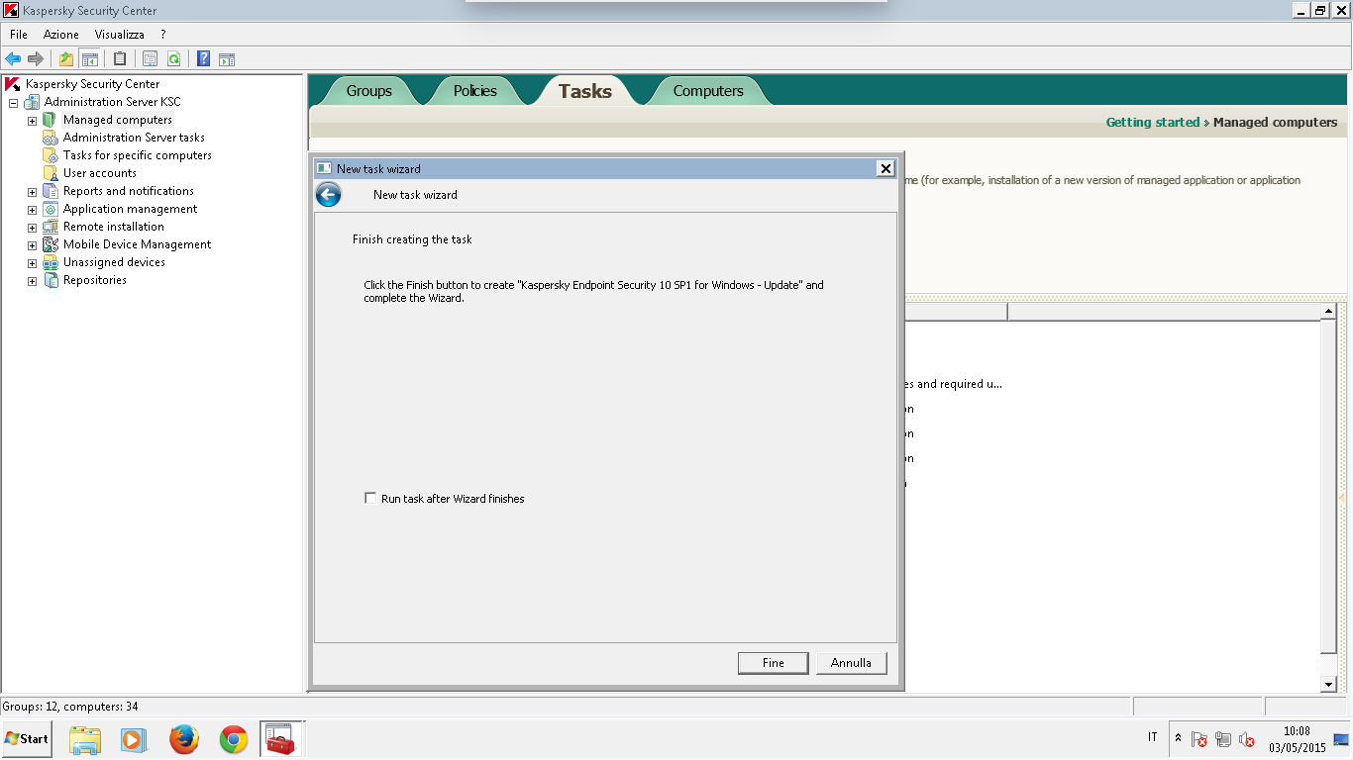The width and height of the screenshot is (1353, 760).
Task: Click the Up one level folder icon
Action: (x=65, y=58)
